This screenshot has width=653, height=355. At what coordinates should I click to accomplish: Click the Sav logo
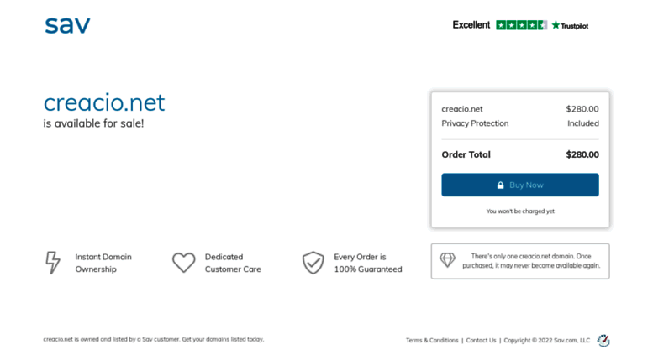[x=67, y=25]
